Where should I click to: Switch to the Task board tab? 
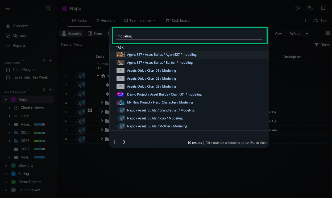(178, 20)
